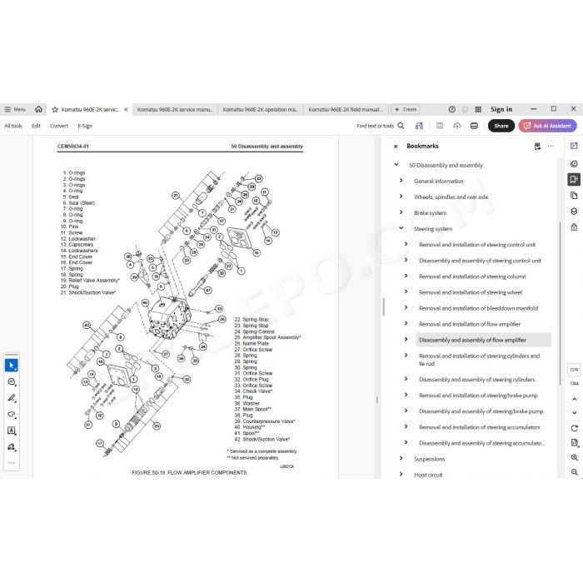This screenshot has width=583, height=583.
Task: Collapse the 50 Disassembly and assembly bookmark
Action: pos(396,164)
